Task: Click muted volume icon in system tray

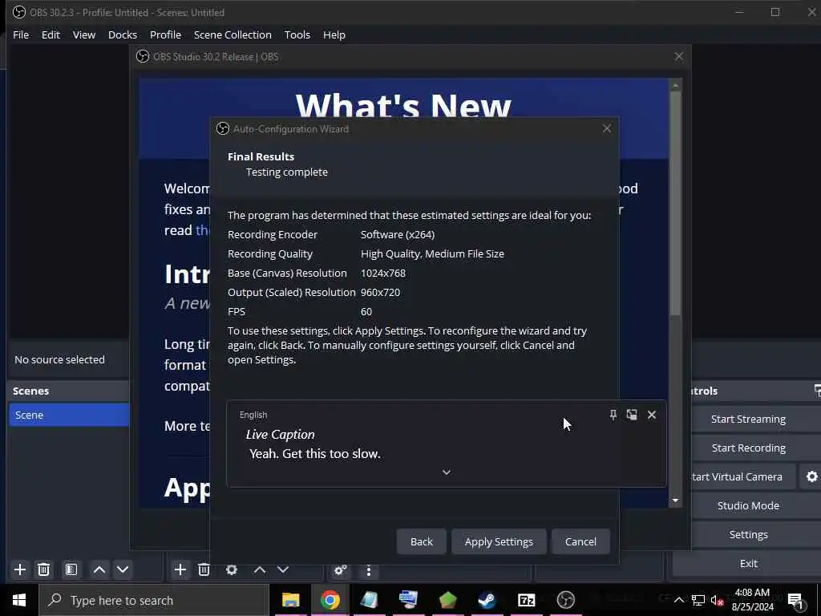Action: 717,600
